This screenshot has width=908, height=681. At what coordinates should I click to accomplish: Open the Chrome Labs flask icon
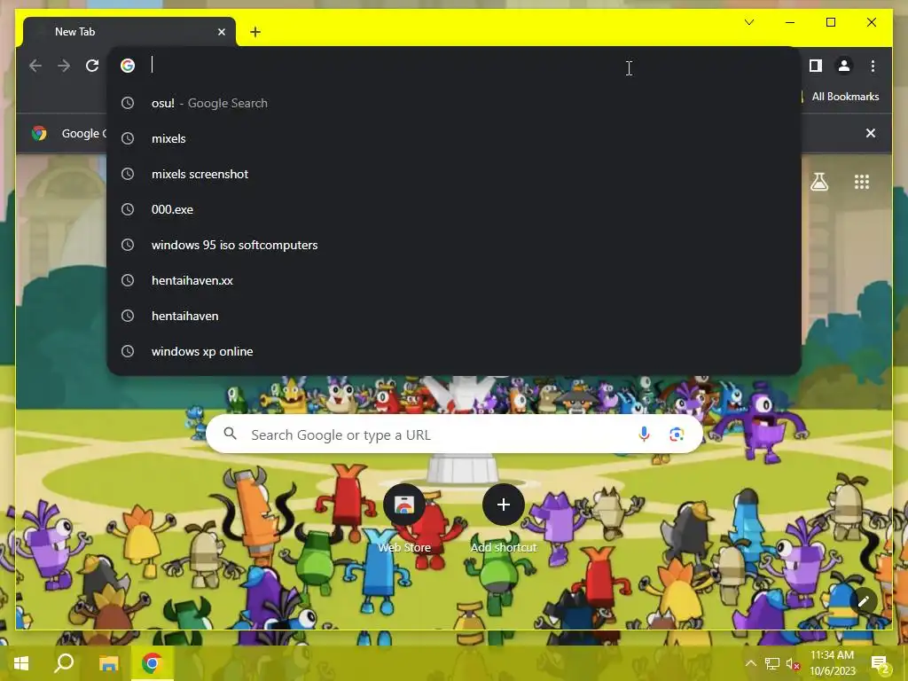pyautogui.click(x=818, y=182)
